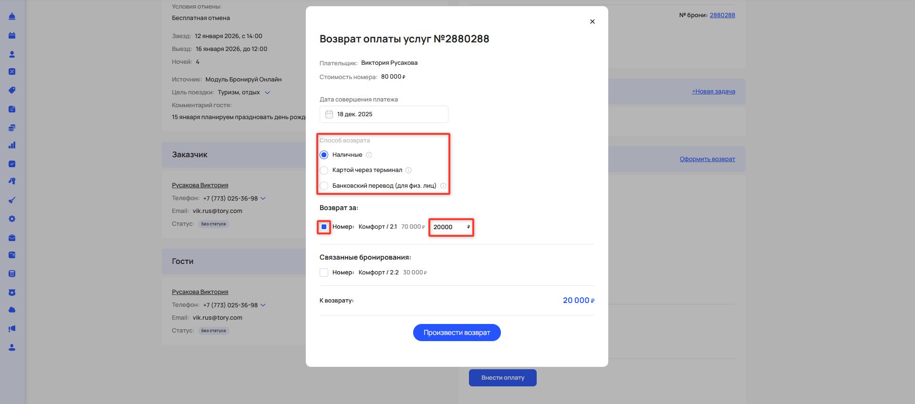Open the percent discount sidebar icon

[12, 71]
